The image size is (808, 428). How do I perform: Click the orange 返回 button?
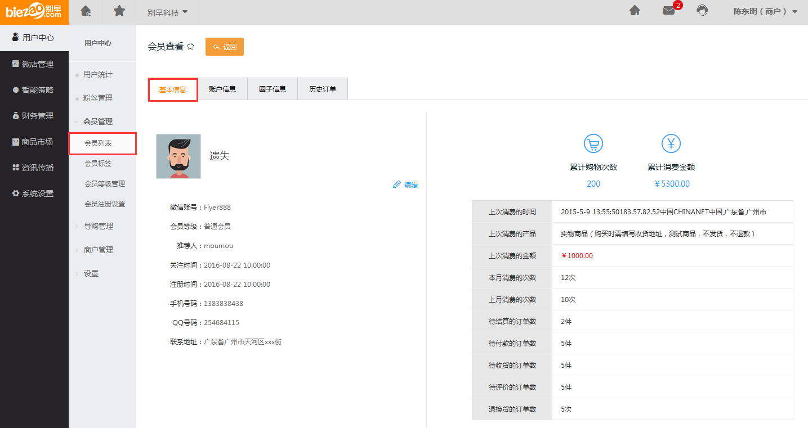225,47
